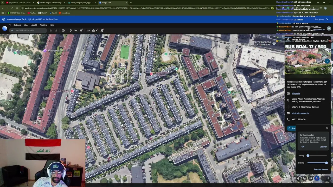
Task: Click the Frederiksberg Toastmasters marker
Action: [274, 44]
